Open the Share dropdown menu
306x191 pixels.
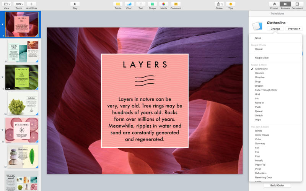click(x=219, y=4)
